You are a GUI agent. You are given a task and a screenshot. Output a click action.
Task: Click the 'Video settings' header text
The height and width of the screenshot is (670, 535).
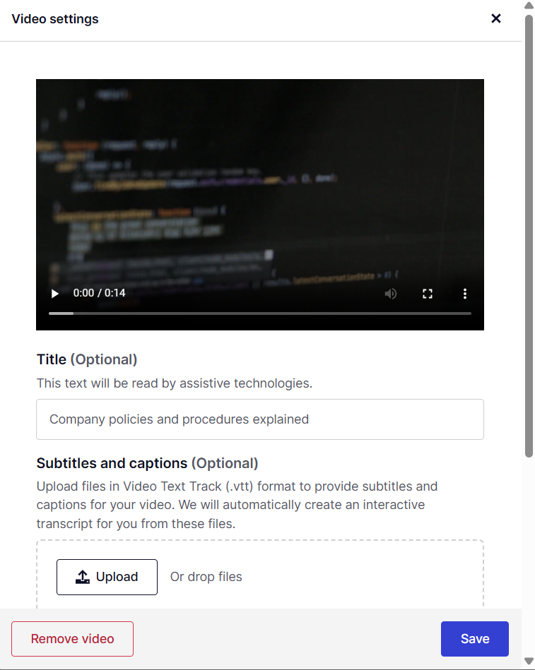55,19
